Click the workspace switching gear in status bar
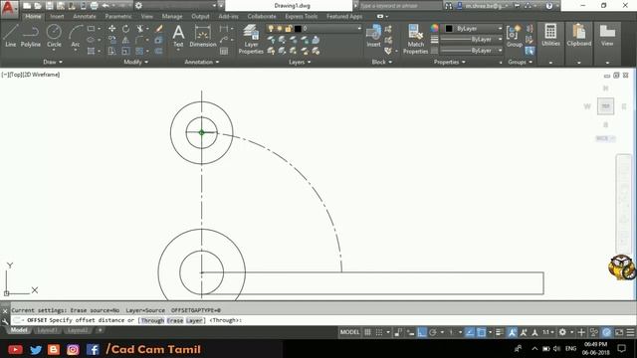This screenshot has height=358, width=637. coord(562,332)
